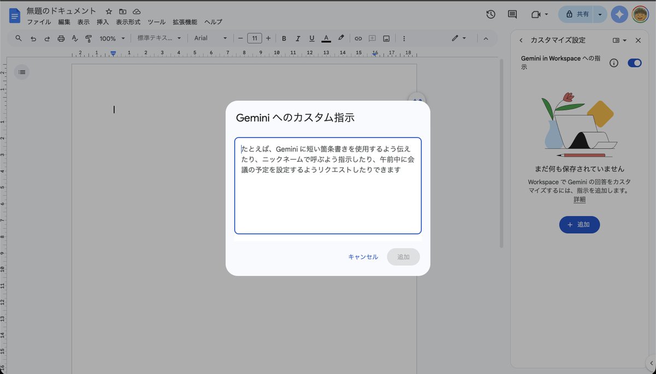Star the document title
The image size is (656, 374).
109,11
